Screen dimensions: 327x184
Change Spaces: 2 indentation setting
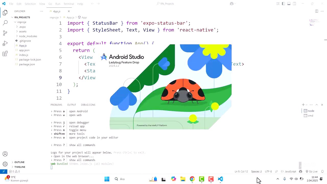tap(256, 171)
